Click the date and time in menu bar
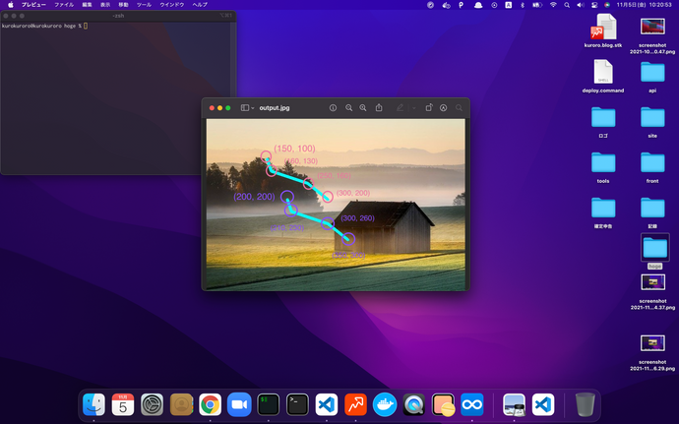The image size is (679, 424). [x=644, y=5]
